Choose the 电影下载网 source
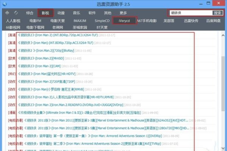227x151 pixels. [35, 27]
